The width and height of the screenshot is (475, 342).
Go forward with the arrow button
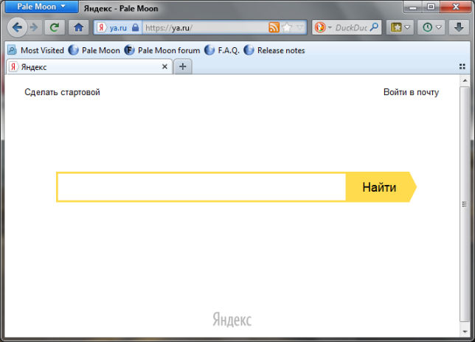[34, 27]
